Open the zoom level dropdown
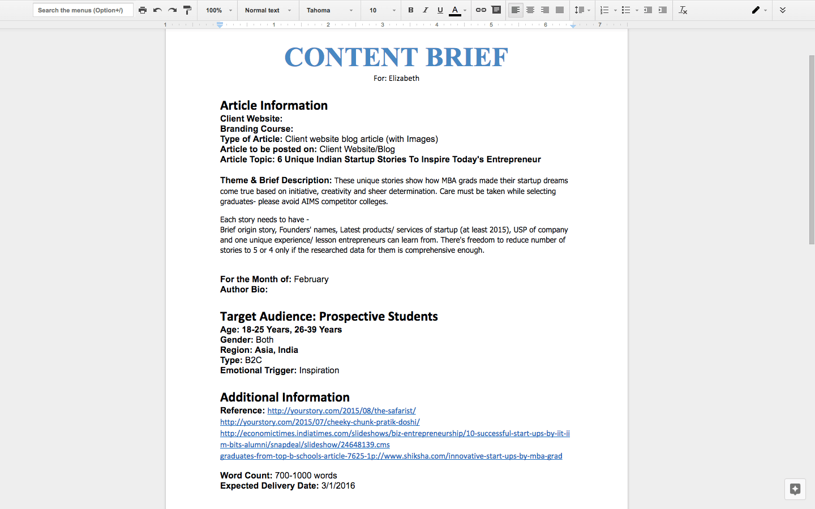Viewport: 815px width, 509px height. (x=219, y=10)
